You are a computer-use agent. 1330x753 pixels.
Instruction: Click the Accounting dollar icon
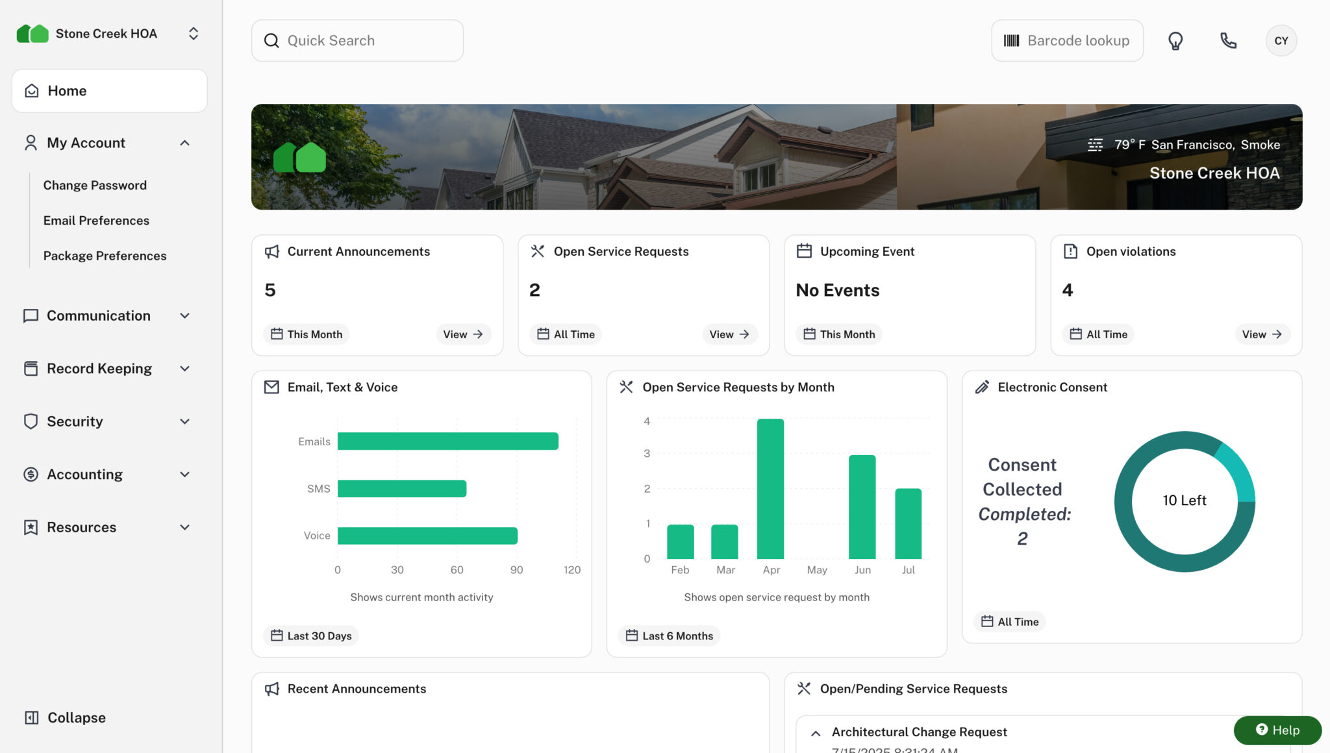[x=30, y=474]
